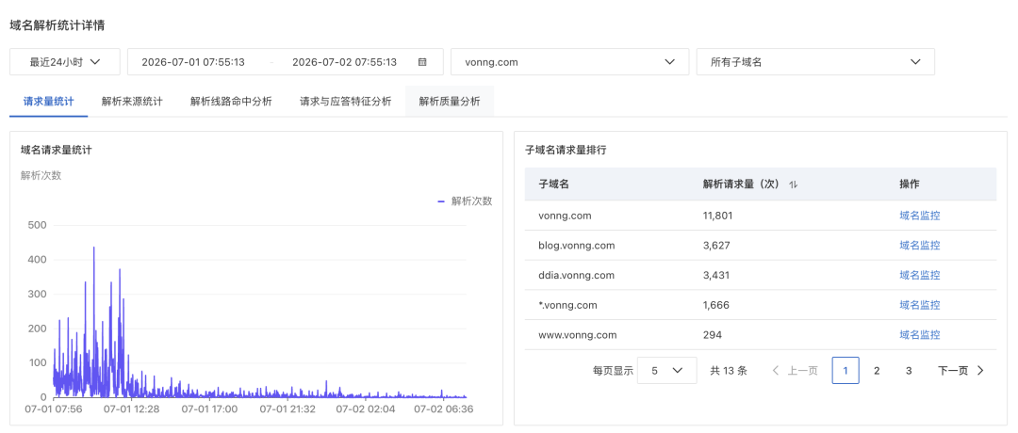This screenshot has width=1018, height=433.
Task: Select page 1 in pagination
Action: pyautogui.click(x=846, y=371)
